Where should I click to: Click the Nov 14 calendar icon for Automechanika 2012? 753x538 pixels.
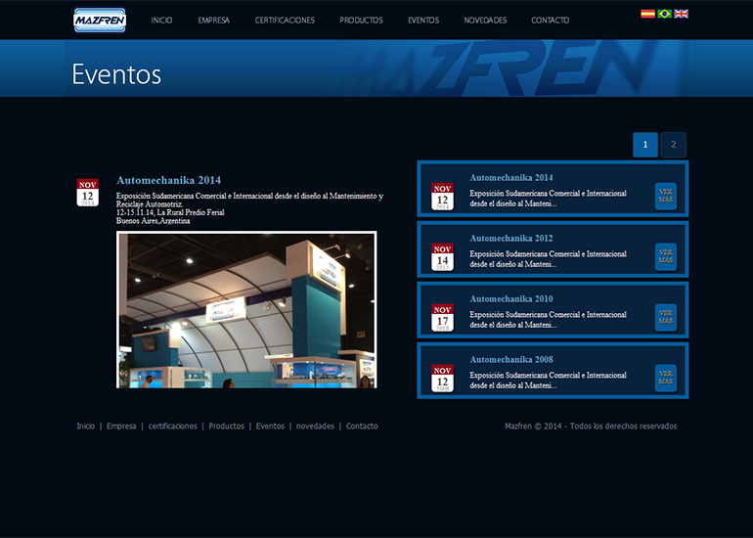pos(442,257)
